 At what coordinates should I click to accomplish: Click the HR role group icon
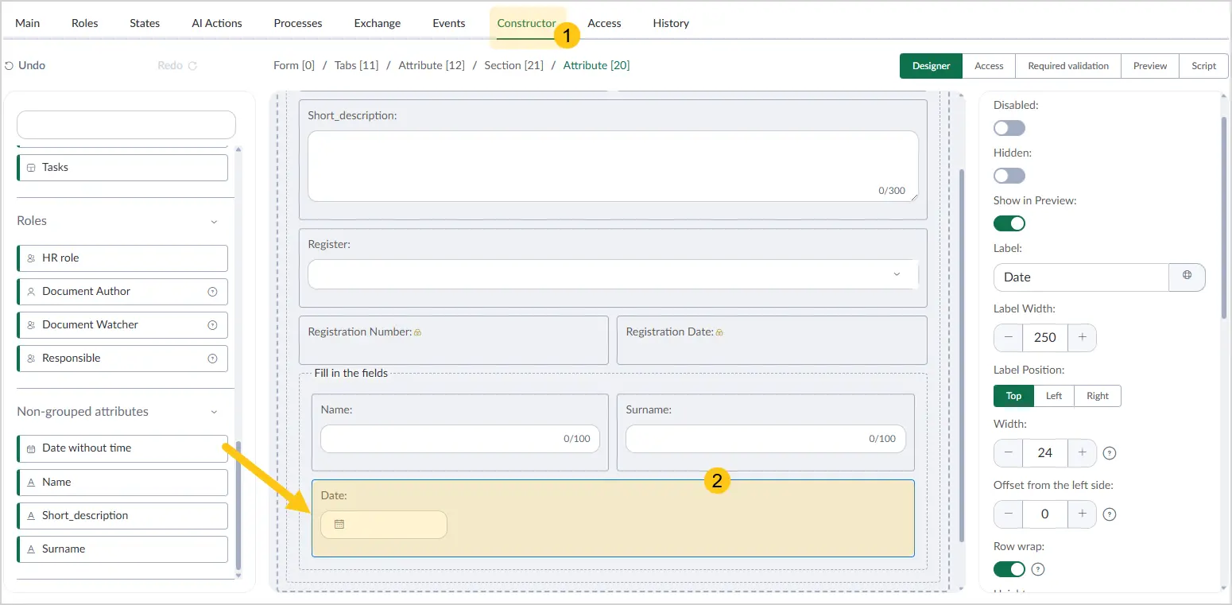[31, 258]
